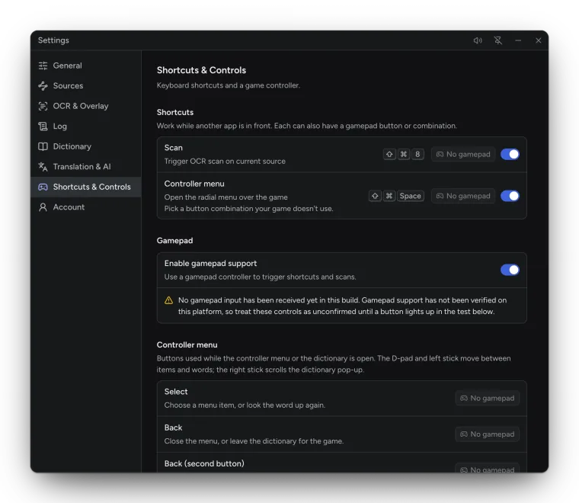Click the Dictionary book icon
Image resolution: width=579 pixels, height=503 pixels.
(43, 146)
